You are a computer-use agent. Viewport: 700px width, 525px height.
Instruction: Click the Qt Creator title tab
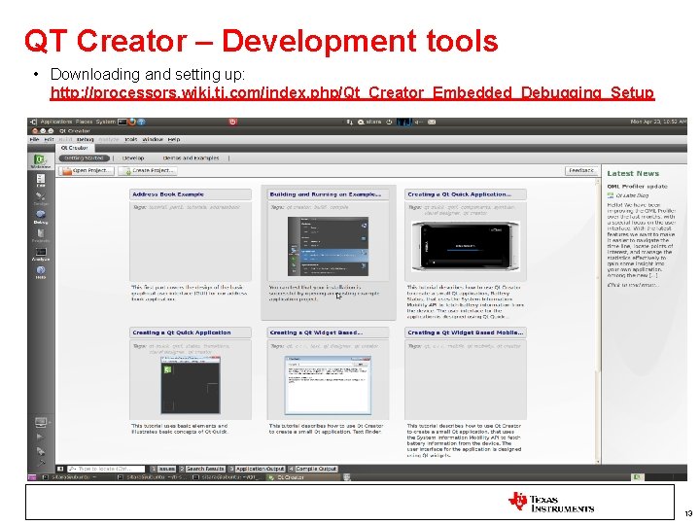75,148
